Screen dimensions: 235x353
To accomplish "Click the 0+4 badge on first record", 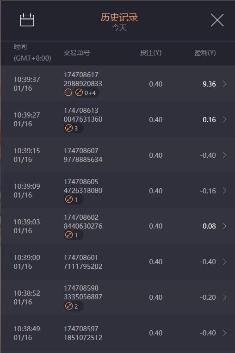I will (86, 93).
